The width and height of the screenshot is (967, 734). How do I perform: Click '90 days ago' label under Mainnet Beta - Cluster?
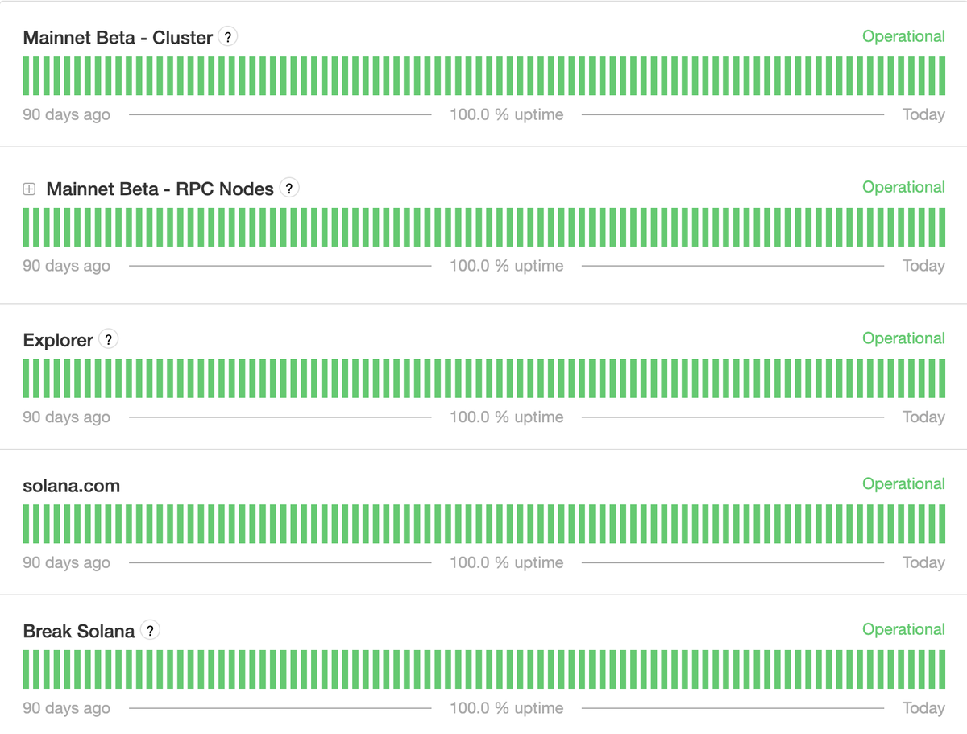66,114
